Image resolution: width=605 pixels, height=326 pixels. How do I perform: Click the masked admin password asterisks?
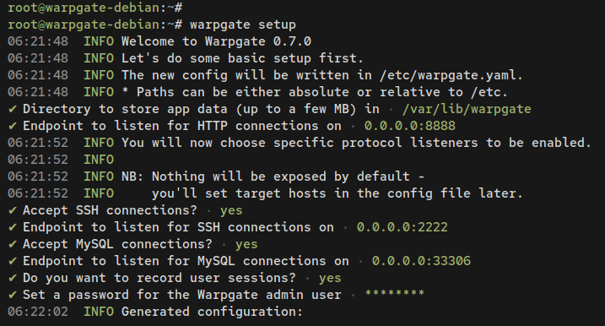394,294
